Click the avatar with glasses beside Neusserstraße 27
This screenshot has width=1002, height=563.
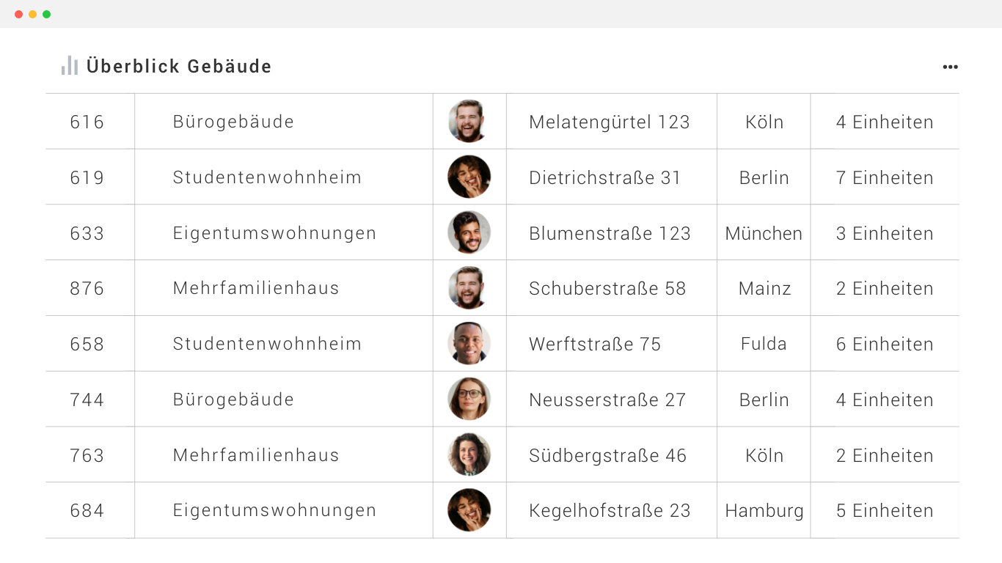tap(469, 400)
